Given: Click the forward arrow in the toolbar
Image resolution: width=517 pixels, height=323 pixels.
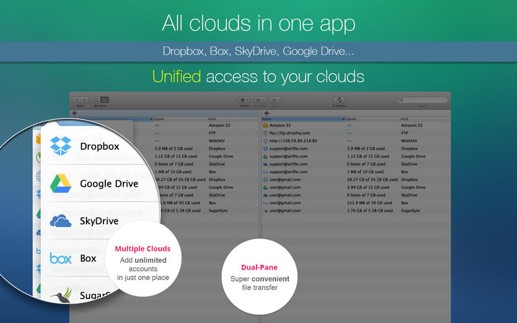Looking at the screenshot, I should 85,99.
